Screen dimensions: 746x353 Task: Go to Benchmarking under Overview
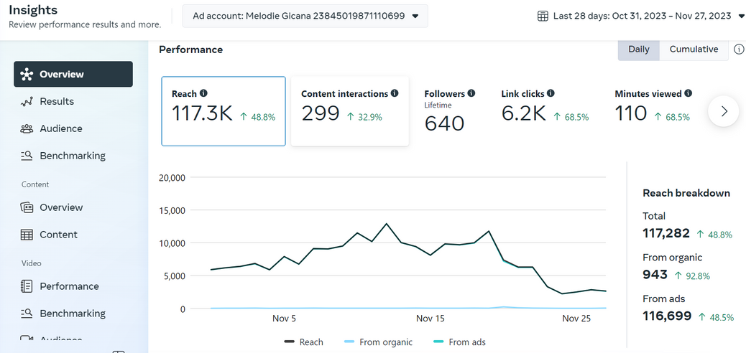[73, 156]
